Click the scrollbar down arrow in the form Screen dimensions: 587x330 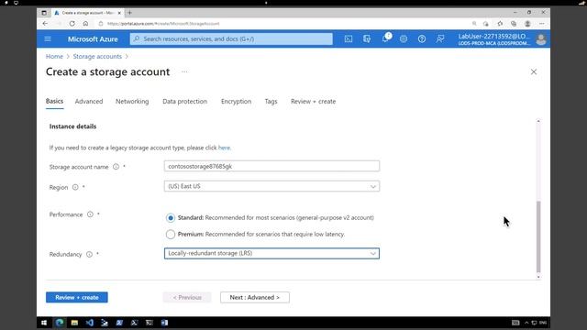pos(538,277)
